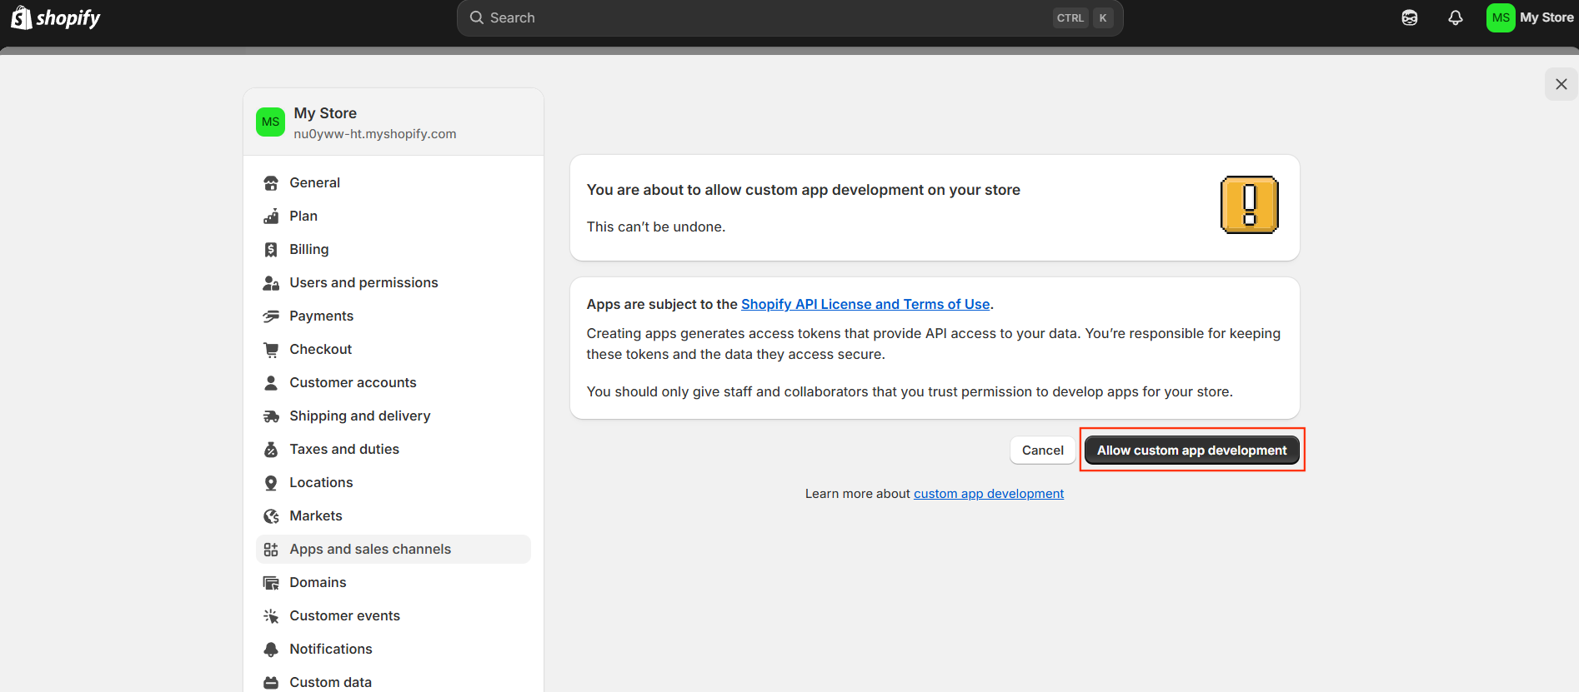Click the nu0yww-ht.myshopify.com store URL
The image size is (1579, 692).
tap(375, 134)
